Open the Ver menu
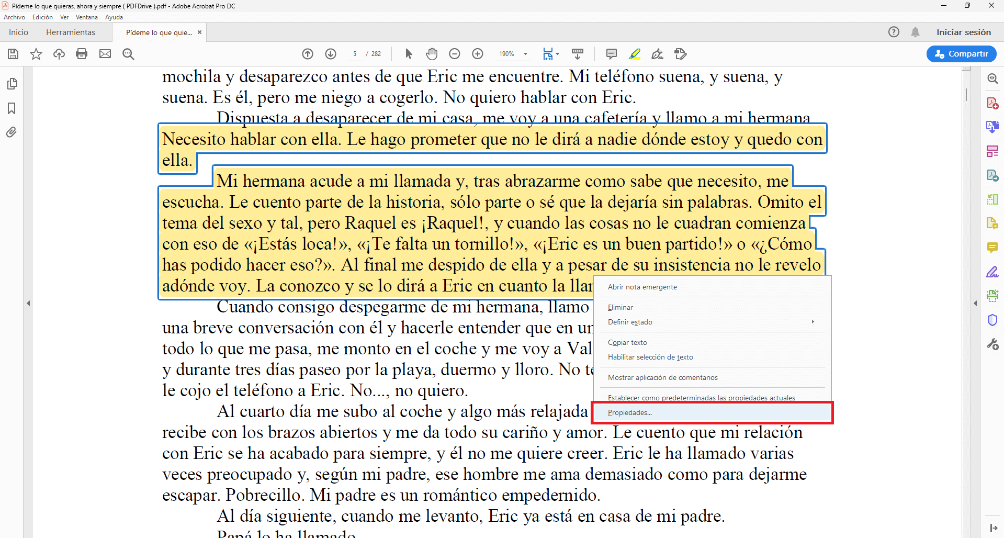The height and width of the screenshot is (538, 1004). tap(64, 17)
